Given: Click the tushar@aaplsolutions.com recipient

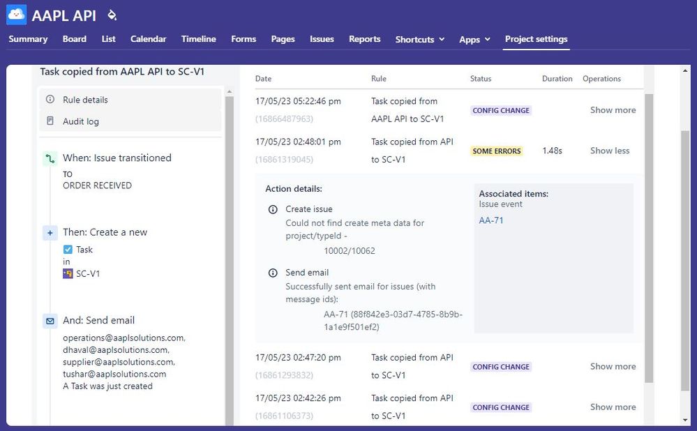Looking at the screenshot, I should 114,374.
